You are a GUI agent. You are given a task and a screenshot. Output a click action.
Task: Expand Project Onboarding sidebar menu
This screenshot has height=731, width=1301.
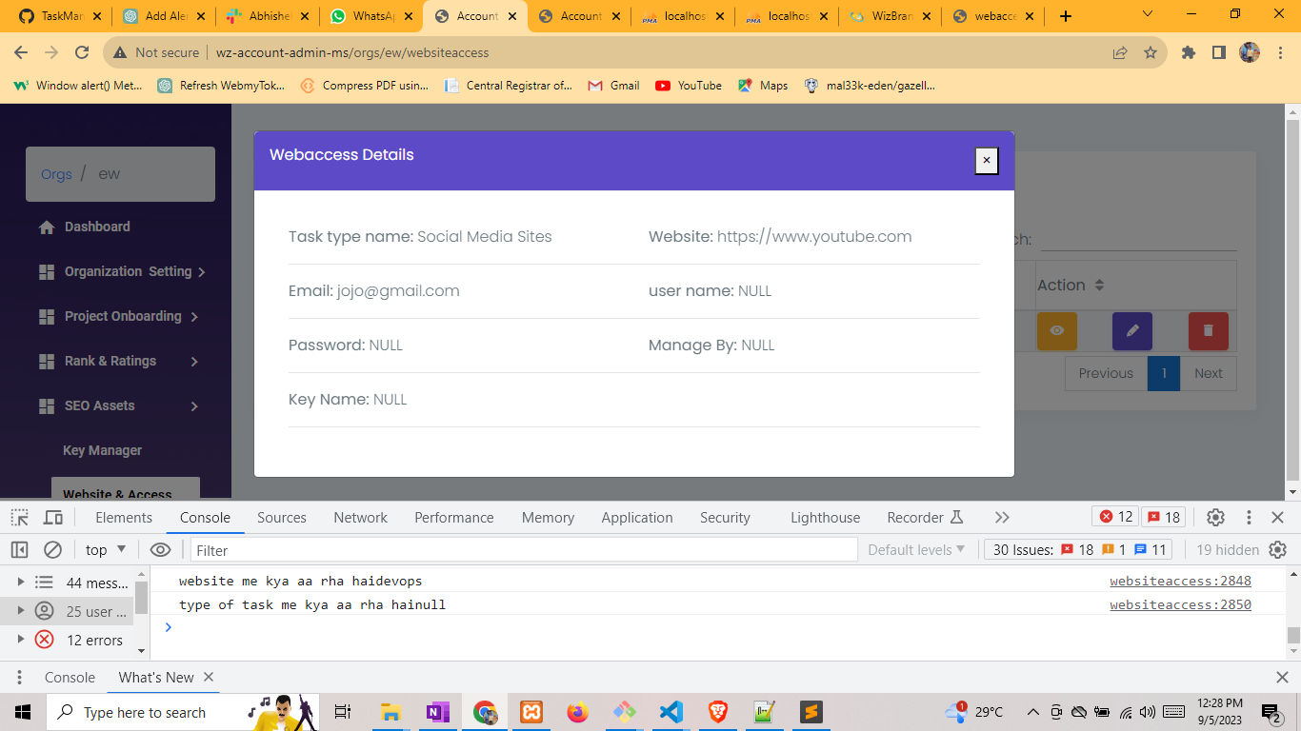point(119,316)
